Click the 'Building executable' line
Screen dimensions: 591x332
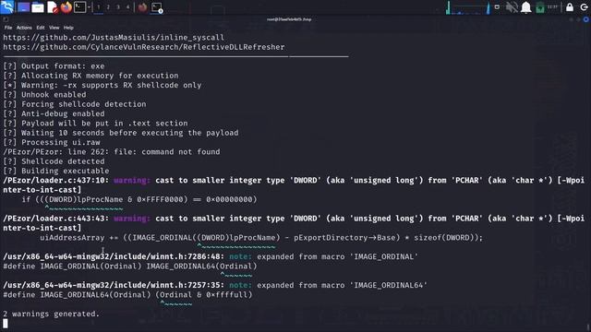point(56,171)
